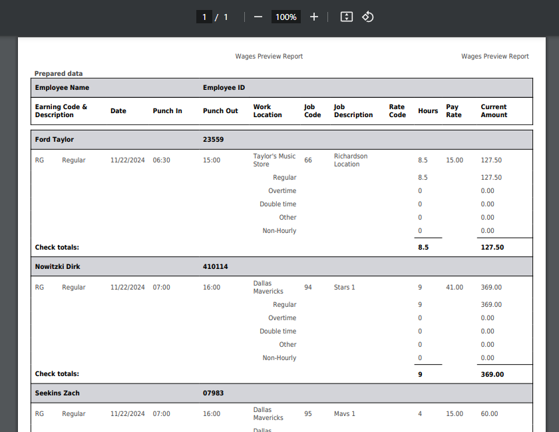Image resolution: width=559 pixels, height=432 pixels.
Task: Click Ford Taylor's 15.00 pay rate
Action: pyautogui.click(x=455, y=160)
